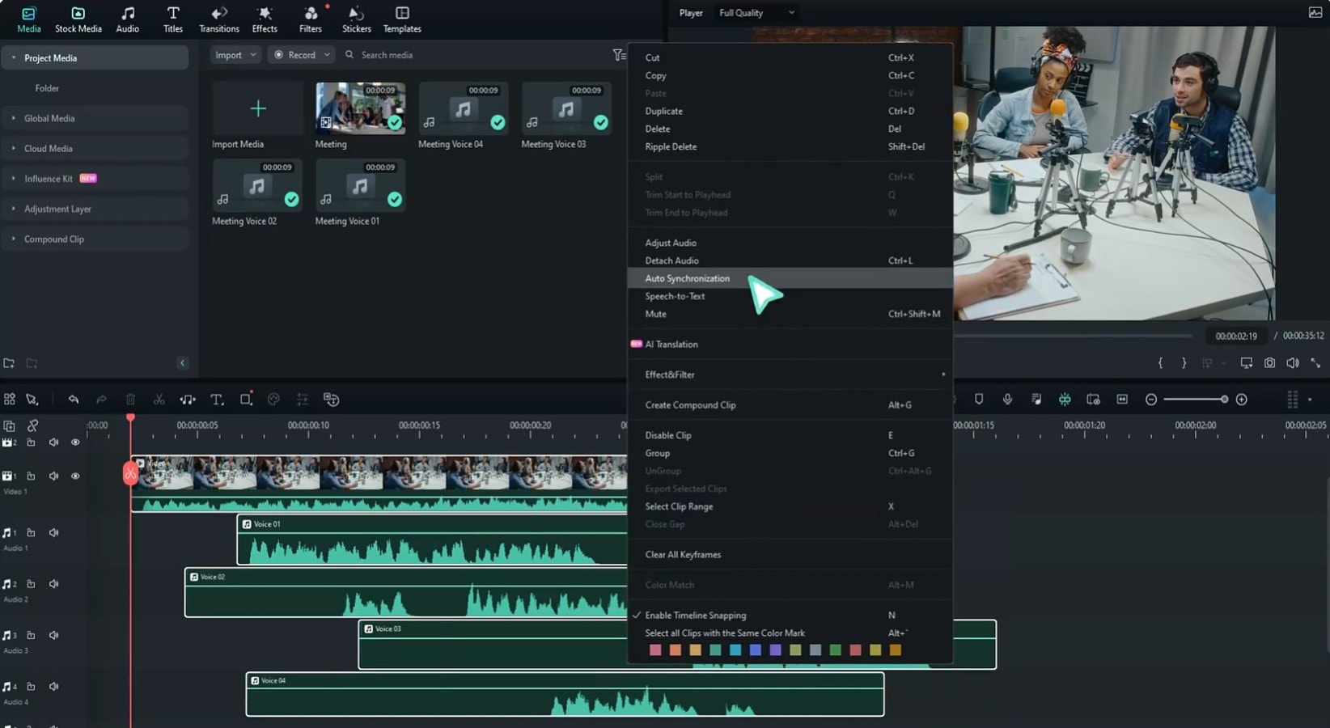This screenshot has height=728, width=1330.
Task: Click the crop square tool icon
Action: 246,399
